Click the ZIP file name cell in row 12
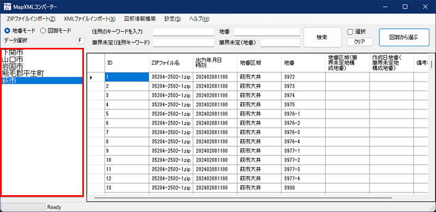 [x=171, y=178]
